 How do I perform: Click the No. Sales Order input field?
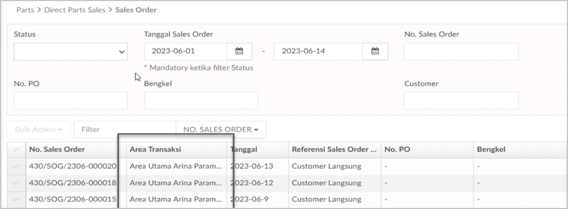pyautogui.click(x=461, y=51)
